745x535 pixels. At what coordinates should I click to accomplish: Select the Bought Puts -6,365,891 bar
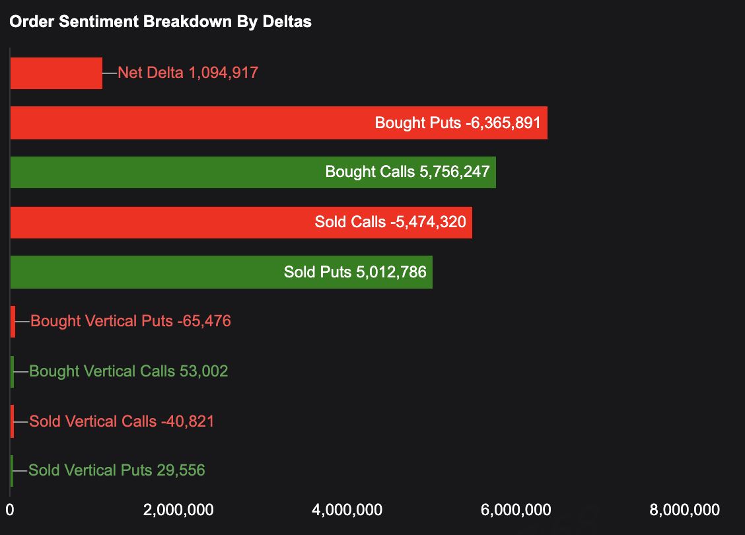279,123
